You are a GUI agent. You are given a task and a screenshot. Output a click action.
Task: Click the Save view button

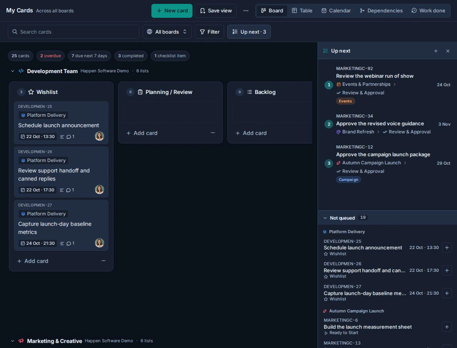pyautogui.click(x=216, y=11)
